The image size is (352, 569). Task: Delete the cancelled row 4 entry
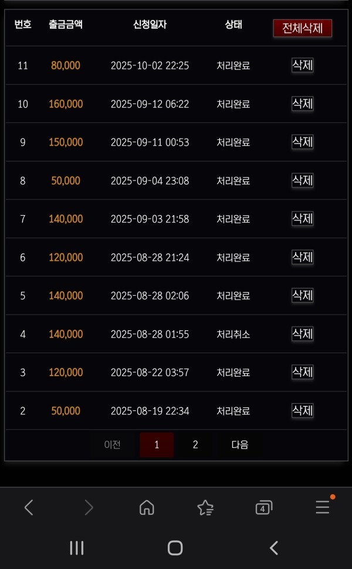(302, 334)
